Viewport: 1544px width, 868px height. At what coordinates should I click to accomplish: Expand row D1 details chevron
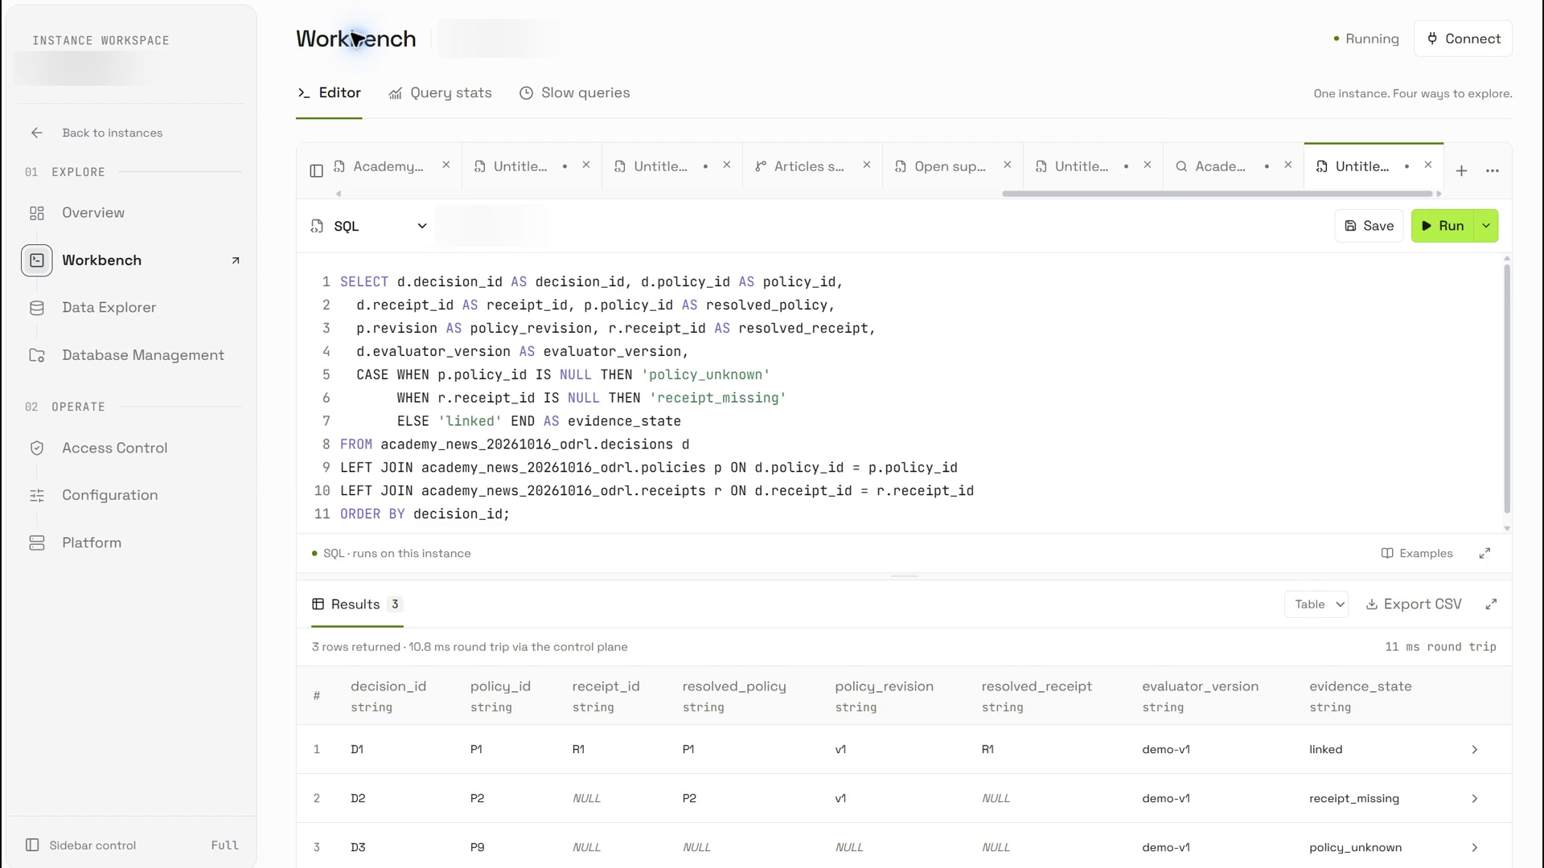[1475, 749]
